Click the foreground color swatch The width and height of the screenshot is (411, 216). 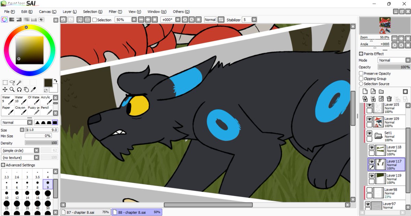[48, 83]
